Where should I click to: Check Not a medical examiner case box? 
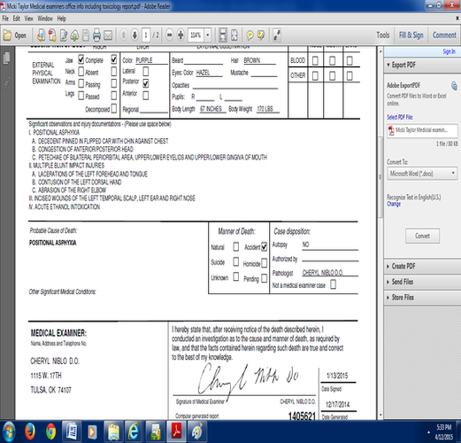[334, 284]
